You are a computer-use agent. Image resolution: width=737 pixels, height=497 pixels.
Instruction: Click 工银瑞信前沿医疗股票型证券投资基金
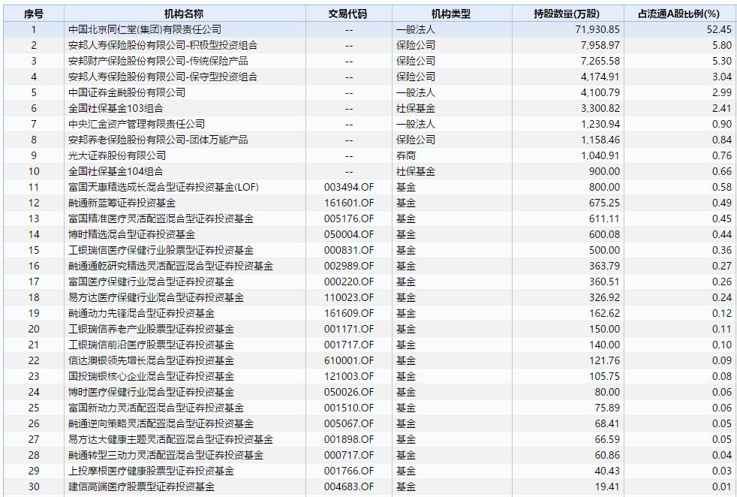(151, 345)
